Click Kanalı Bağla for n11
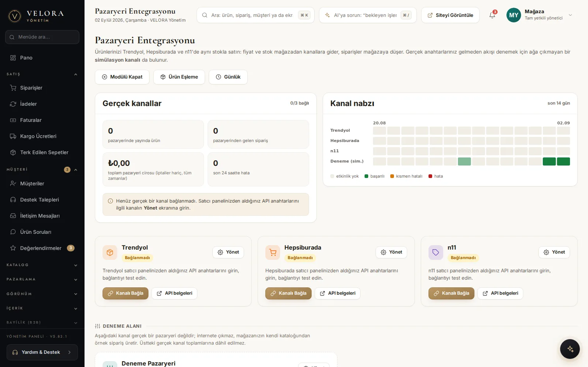The height and width of the screenshot is (367, 588). (451, 293)
